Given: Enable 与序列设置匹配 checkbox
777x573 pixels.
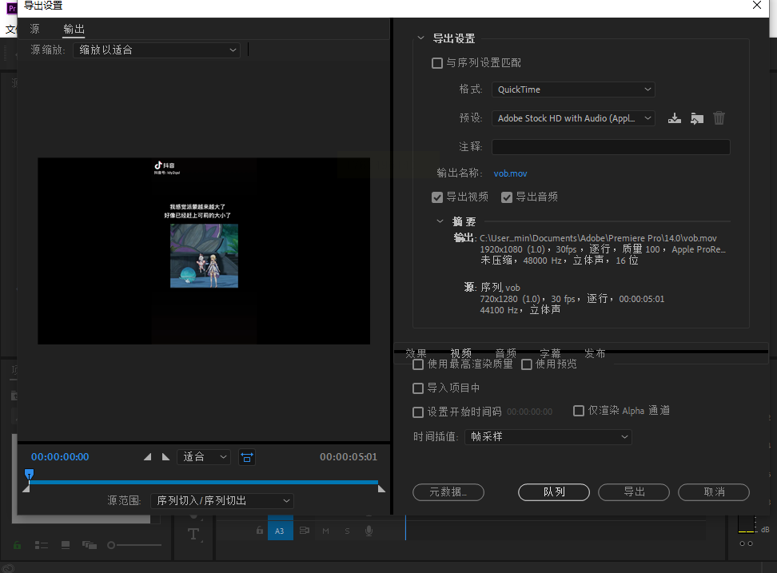Looking at the screenshot, I should click(x=437, y=63).
